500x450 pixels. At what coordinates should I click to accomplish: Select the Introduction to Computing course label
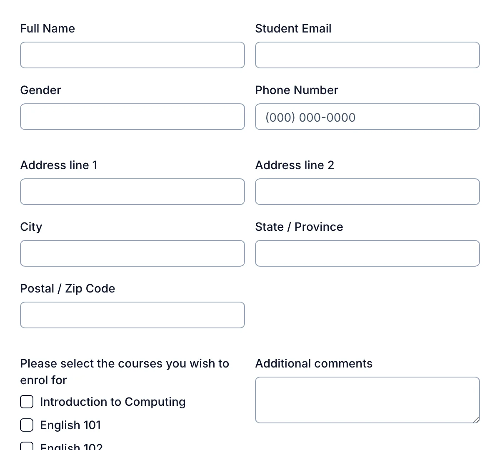[x=112, y=401]
